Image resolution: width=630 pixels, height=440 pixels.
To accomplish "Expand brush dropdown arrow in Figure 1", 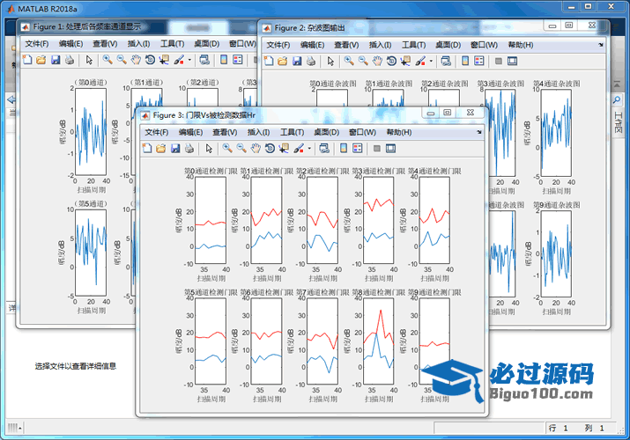I will 189,60.
